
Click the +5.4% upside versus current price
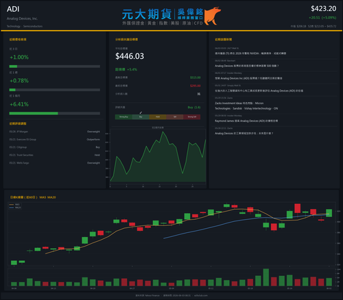pos(132,69)
